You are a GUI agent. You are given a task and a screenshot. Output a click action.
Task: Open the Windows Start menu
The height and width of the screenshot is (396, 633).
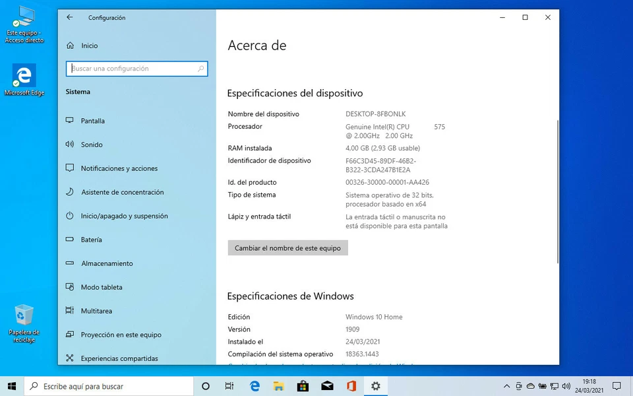[x=11, y=386]
